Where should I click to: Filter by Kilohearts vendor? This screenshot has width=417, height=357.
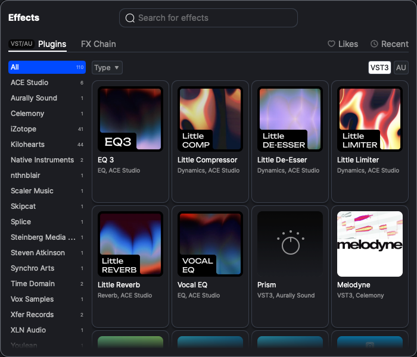pos(47,145)
